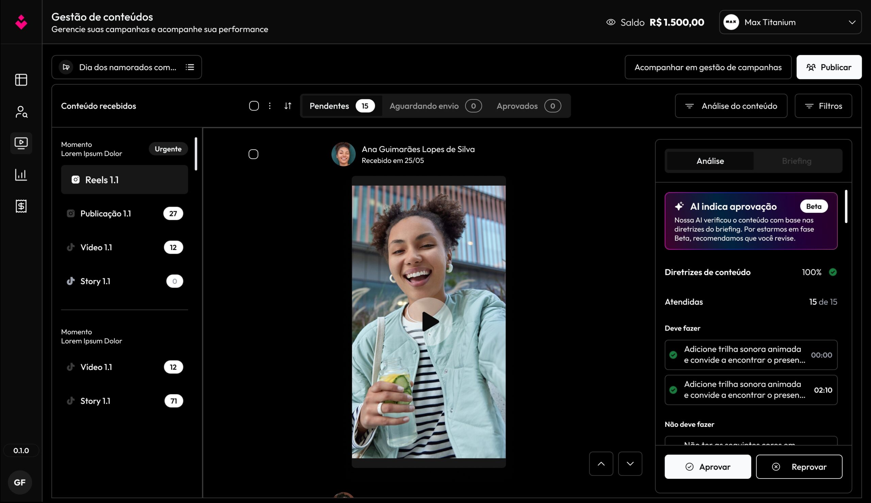Viewport: 871px width, 503px height.
Task: Open the content management video sidebar icon
Action: pos(21,143)
